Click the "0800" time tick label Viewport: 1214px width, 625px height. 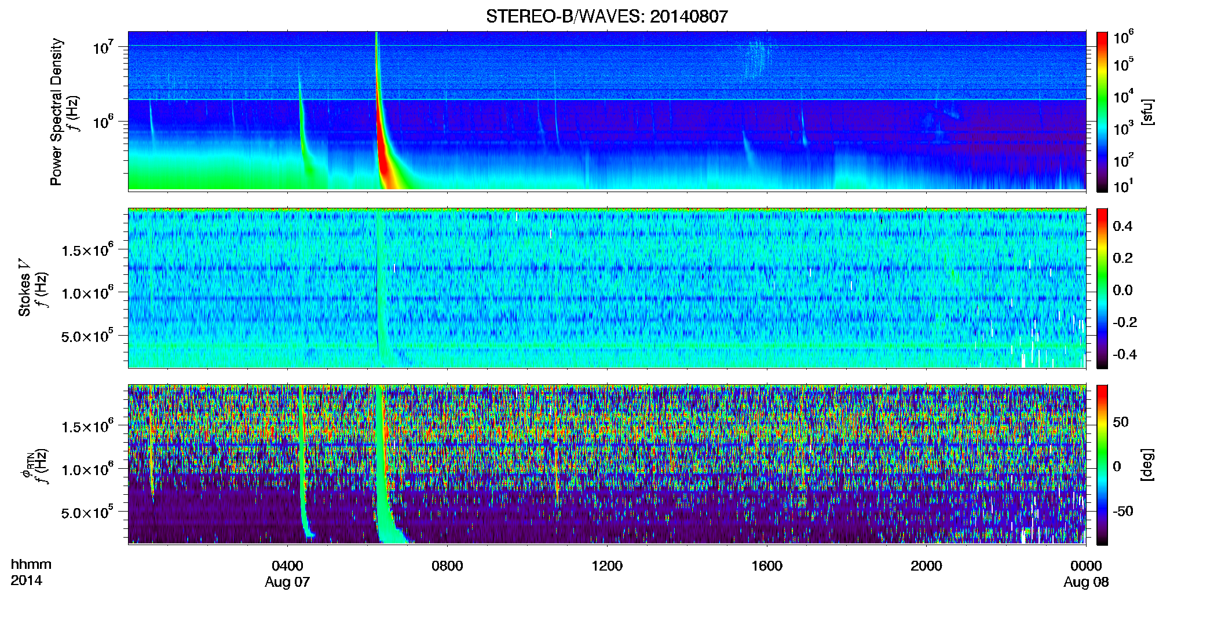click(x=447, y=565)
